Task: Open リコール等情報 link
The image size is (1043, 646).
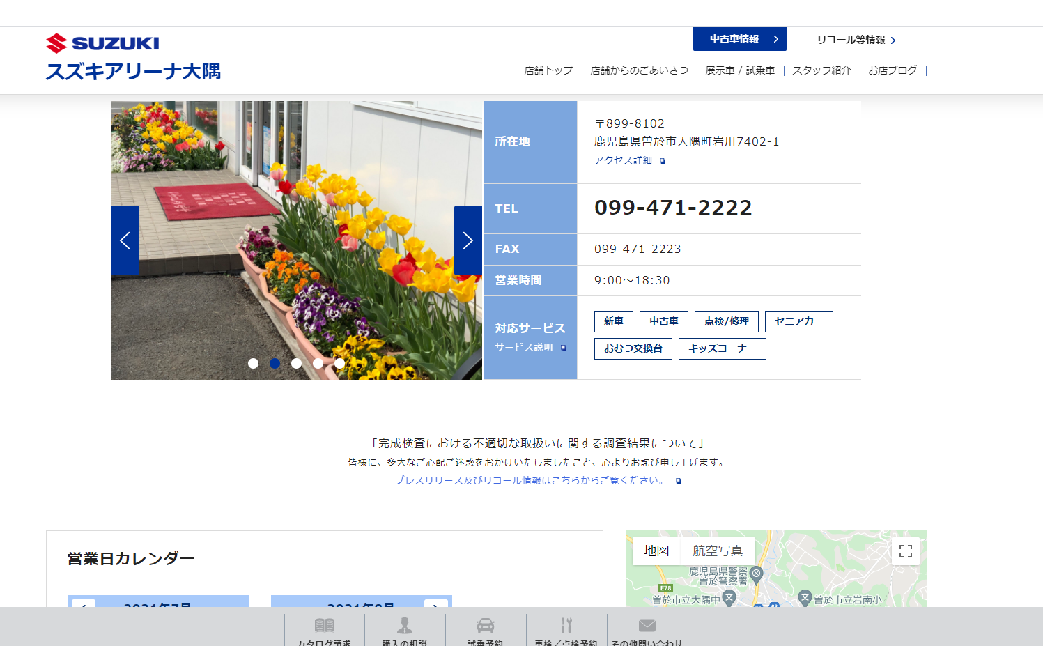Action: point(856,40)
